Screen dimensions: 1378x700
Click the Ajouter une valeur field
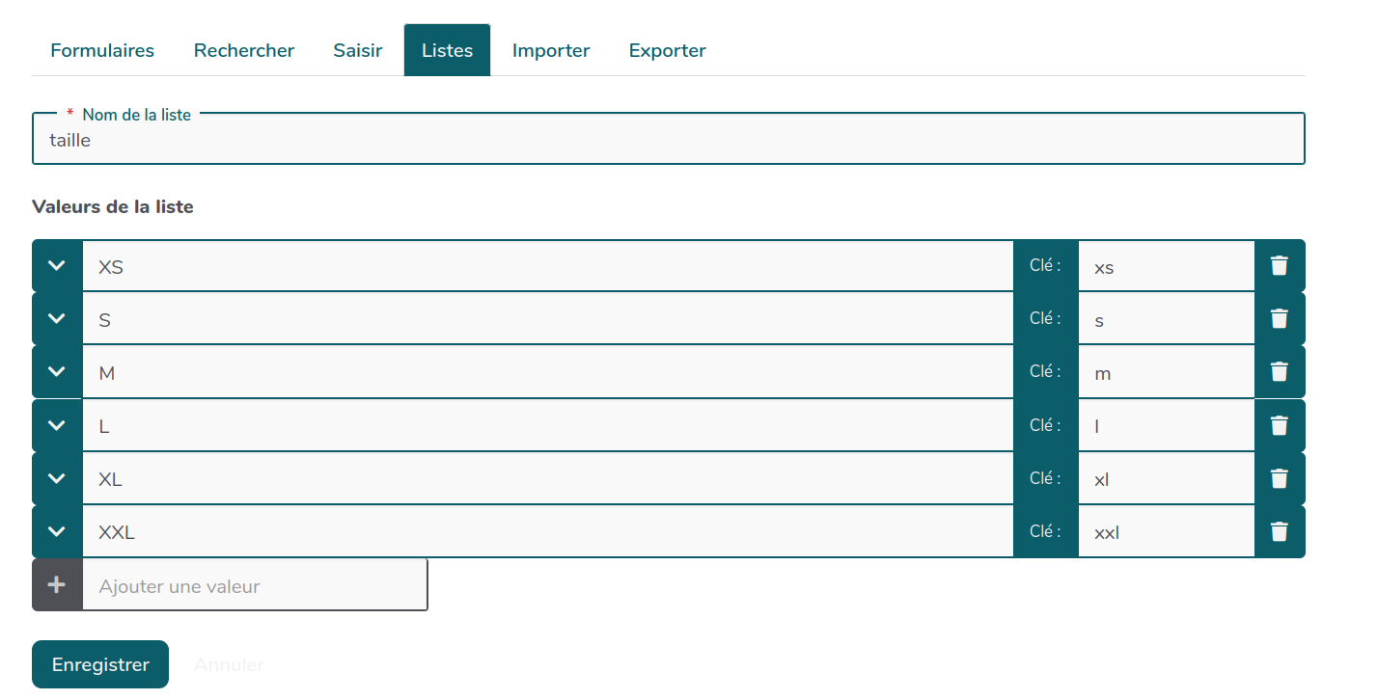255,585
